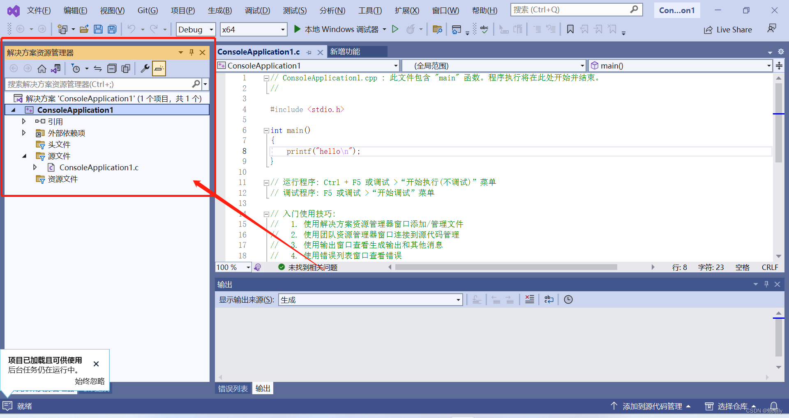
Task: Open the debugger target dropdown arrow
Action: [384, 29]
